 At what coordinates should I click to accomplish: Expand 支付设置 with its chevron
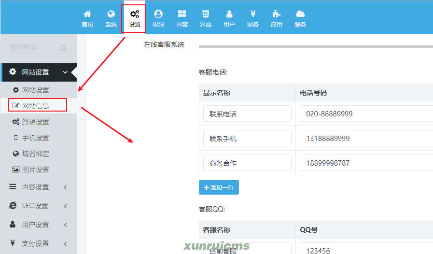(66, 243)
